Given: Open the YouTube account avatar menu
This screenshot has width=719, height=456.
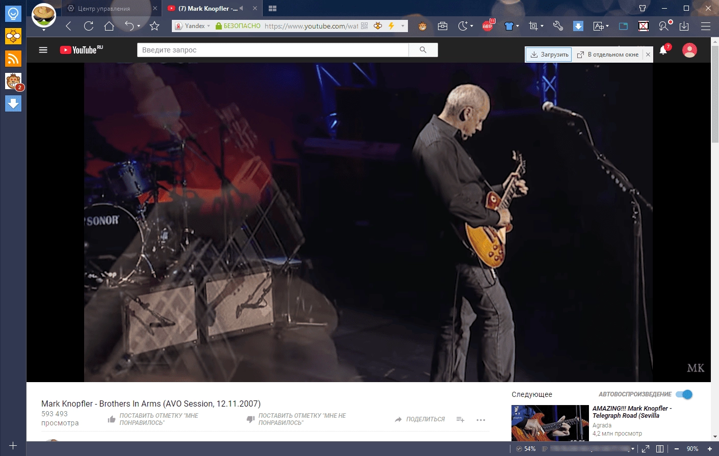Looking at the screenshot, I should (689, 50).
